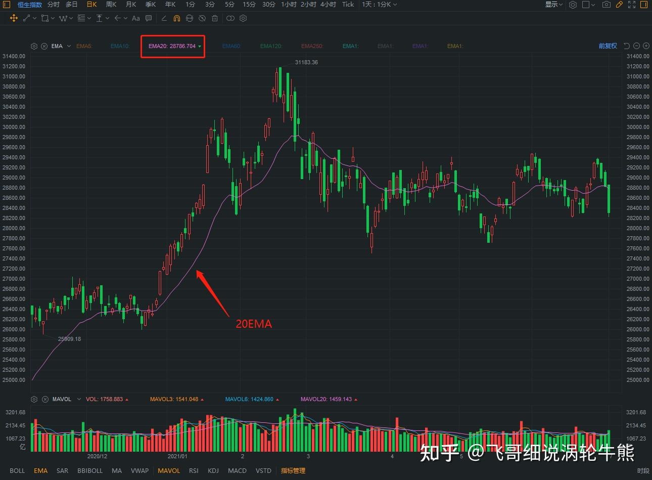Open chart settings gear in top bar

point(573,5)
